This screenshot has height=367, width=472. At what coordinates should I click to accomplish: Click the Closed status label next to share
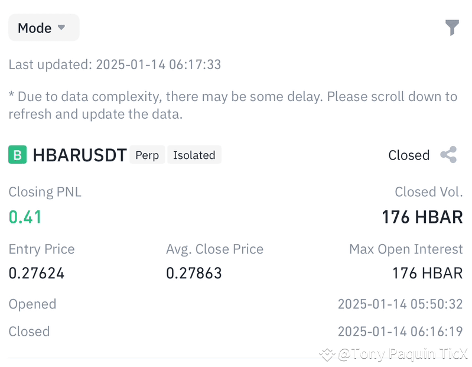[x=409, y=155]
